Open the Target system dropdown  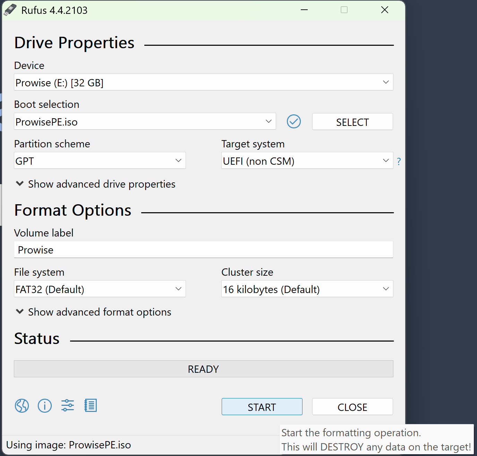coord(307,161)
